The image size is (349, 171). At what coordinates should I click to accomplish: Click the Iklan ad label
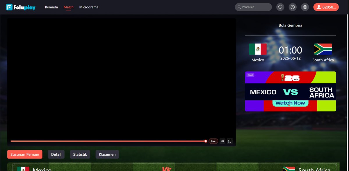[x=250, y=75]
